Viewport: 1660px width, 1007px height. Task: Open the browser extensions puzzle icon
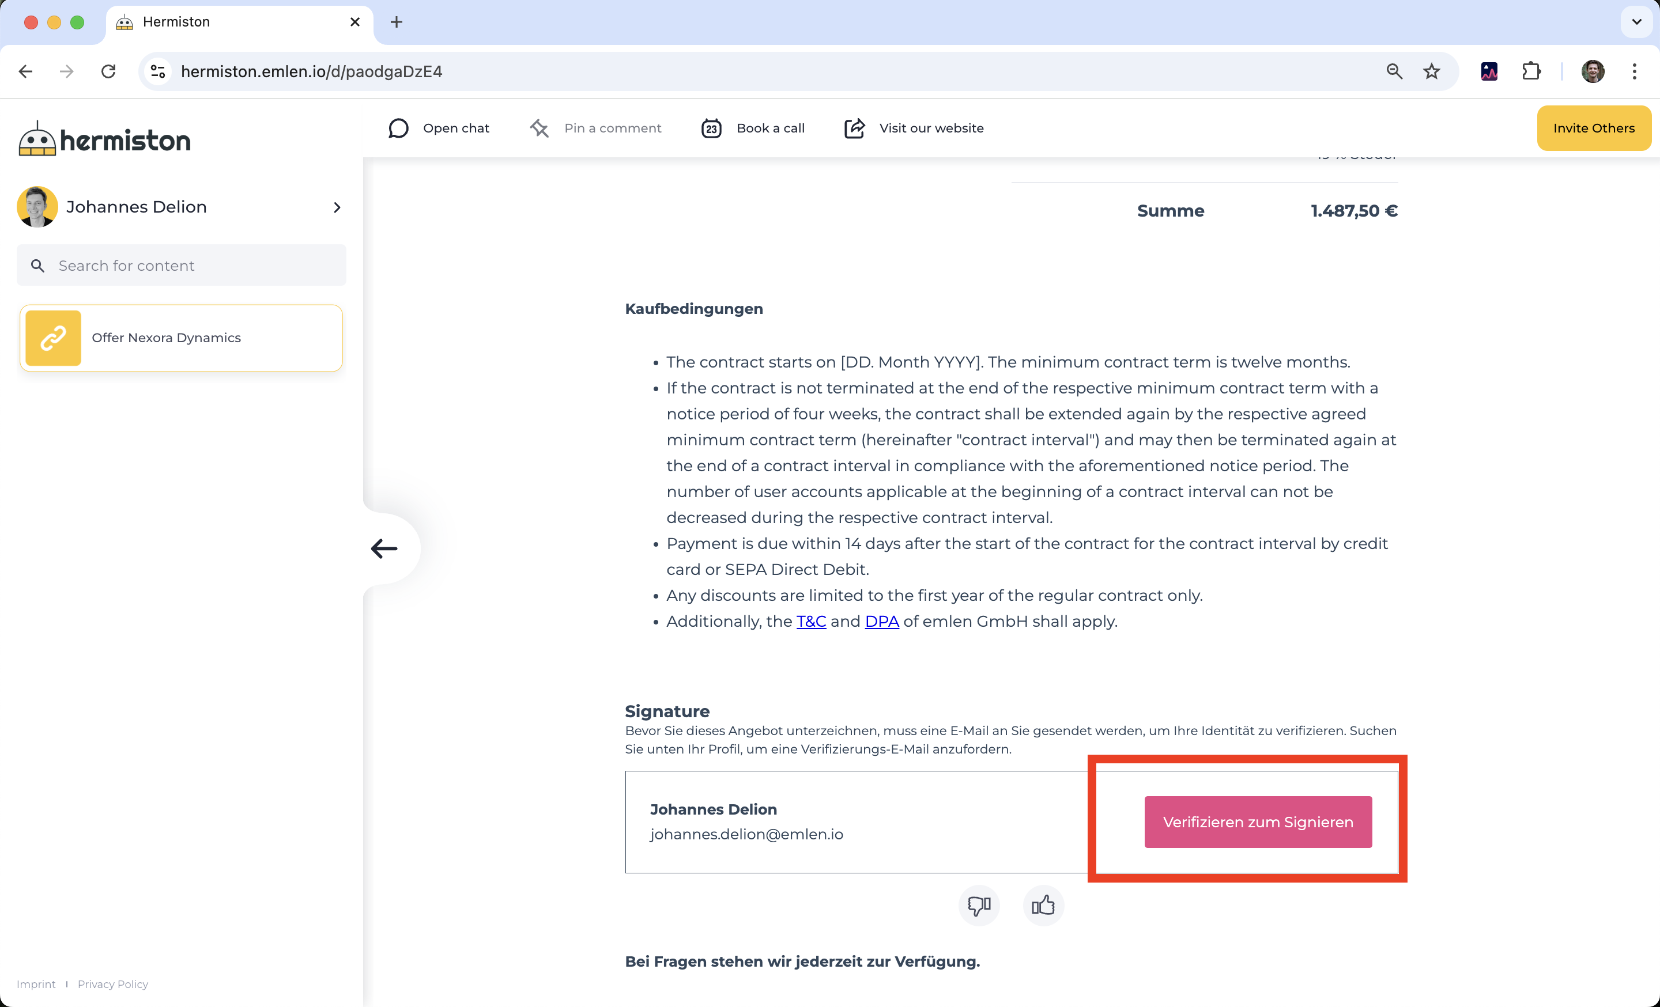(1531, 71)
